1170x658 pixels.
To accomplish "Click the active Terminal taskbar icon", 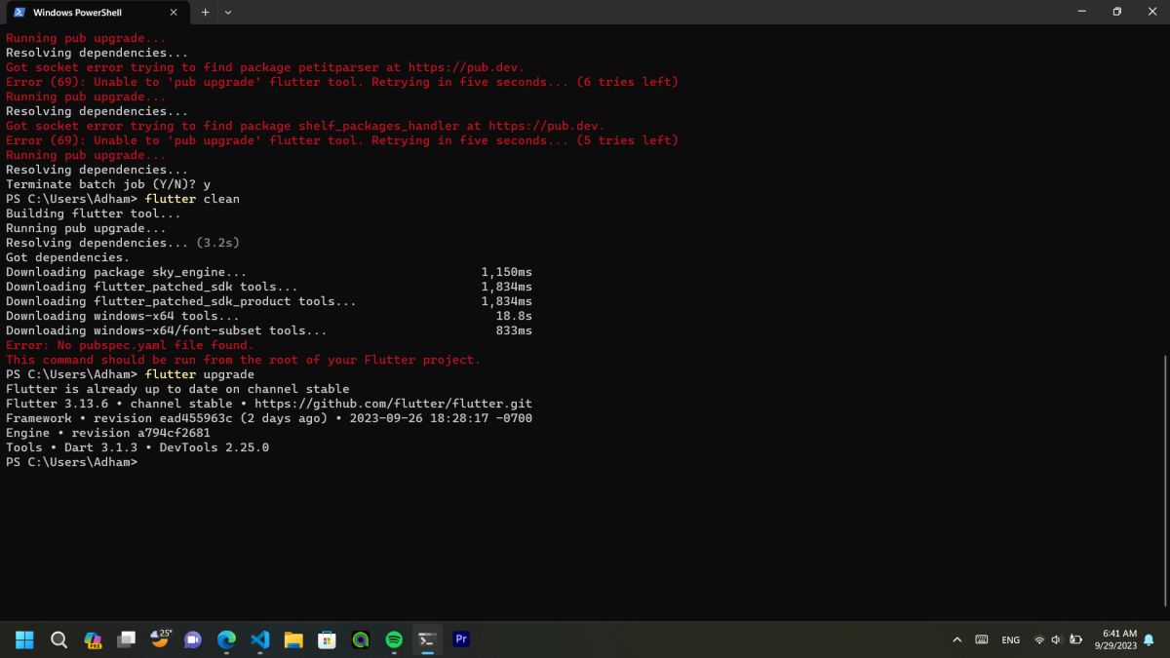I will click(x=427, y=639).
